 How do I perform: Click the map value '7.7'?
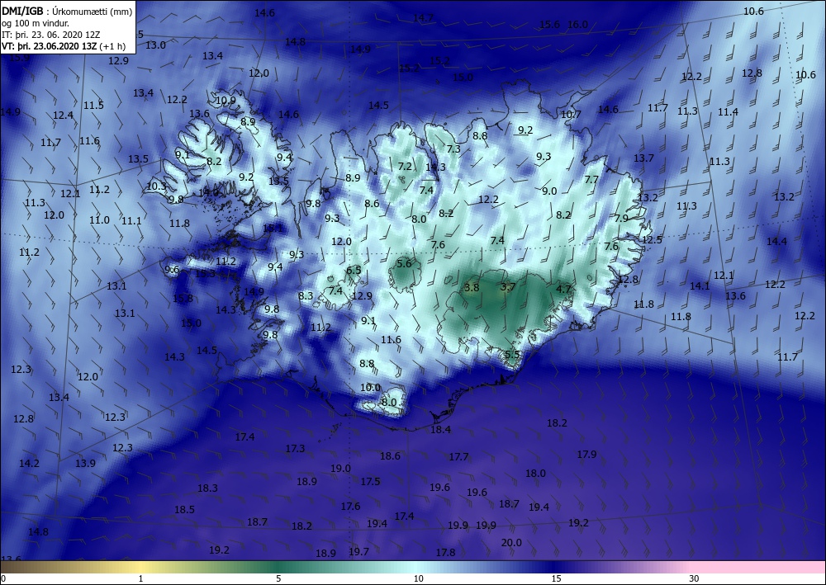pos(591,179)
